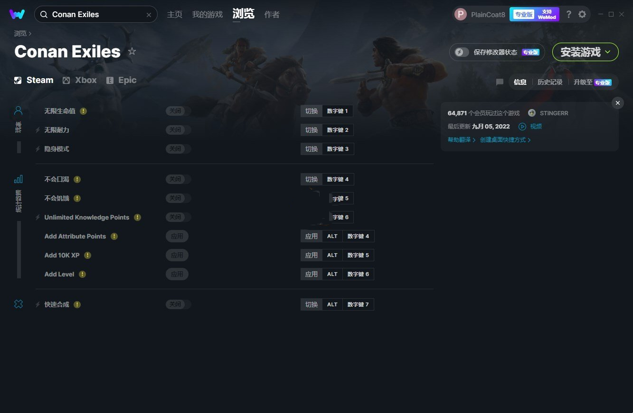Screen dimensions: 633x413
Task: Click the video play icon
Action: point(522,127)
